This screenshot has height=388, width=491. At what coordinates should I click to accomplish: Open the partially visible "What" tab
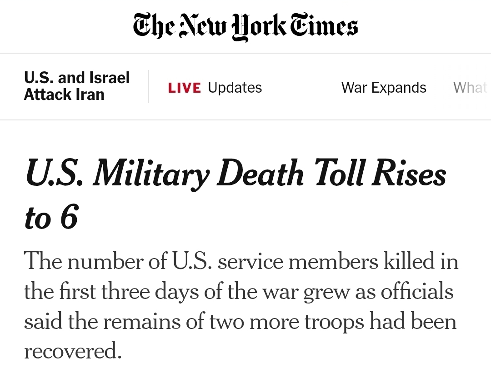(471, 88)
